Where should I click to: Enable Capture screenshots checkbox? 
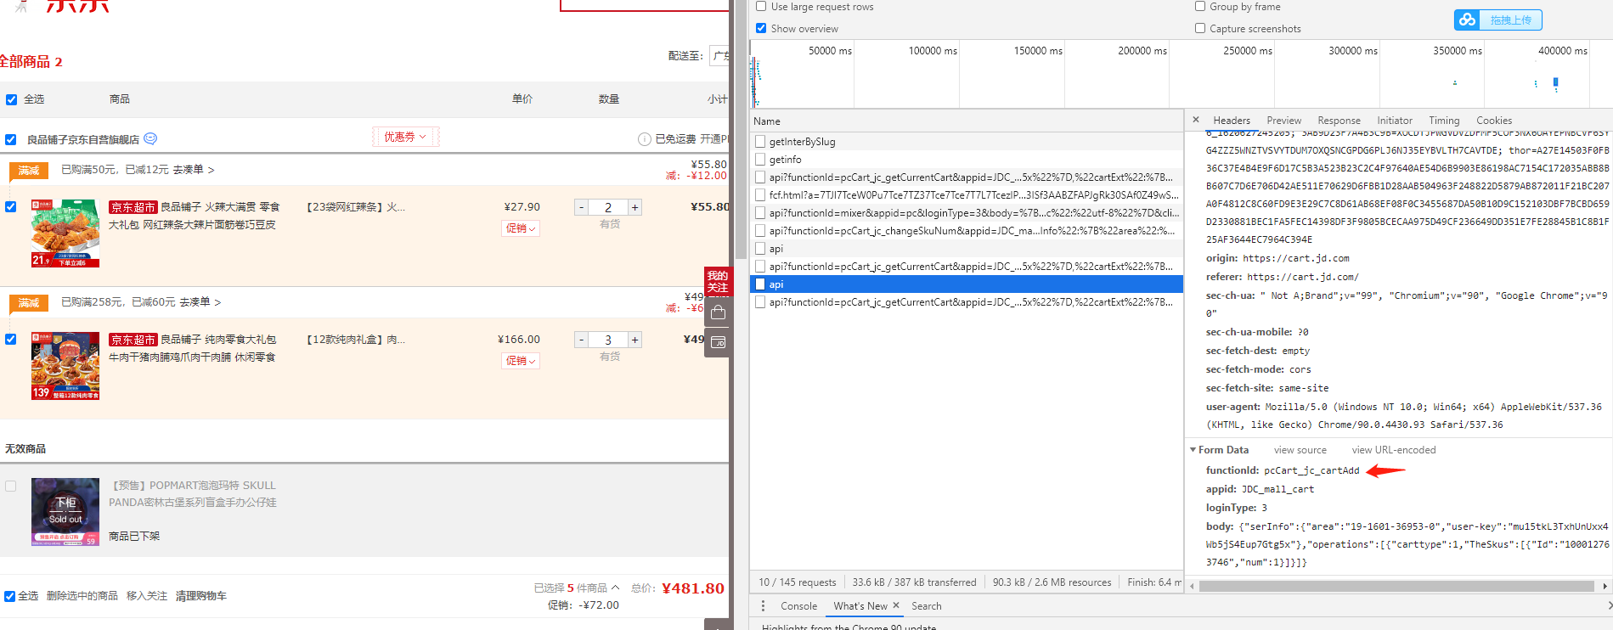point(1200,28)
